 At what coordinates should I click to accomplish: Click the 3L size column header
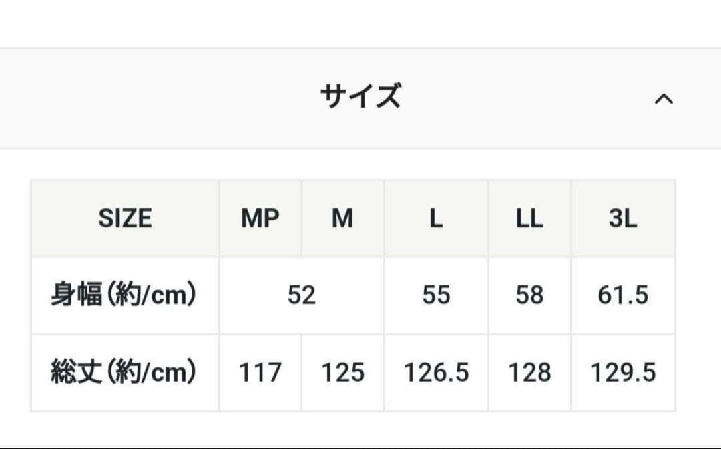[x=623, y=218]
